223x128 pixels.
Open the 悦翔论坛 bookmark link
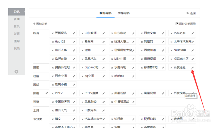point(150,119)
